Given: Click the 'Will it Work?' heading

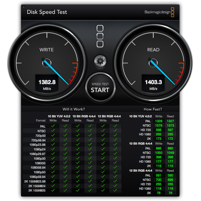Looking at the screenshot, I should tap(74, 109).
